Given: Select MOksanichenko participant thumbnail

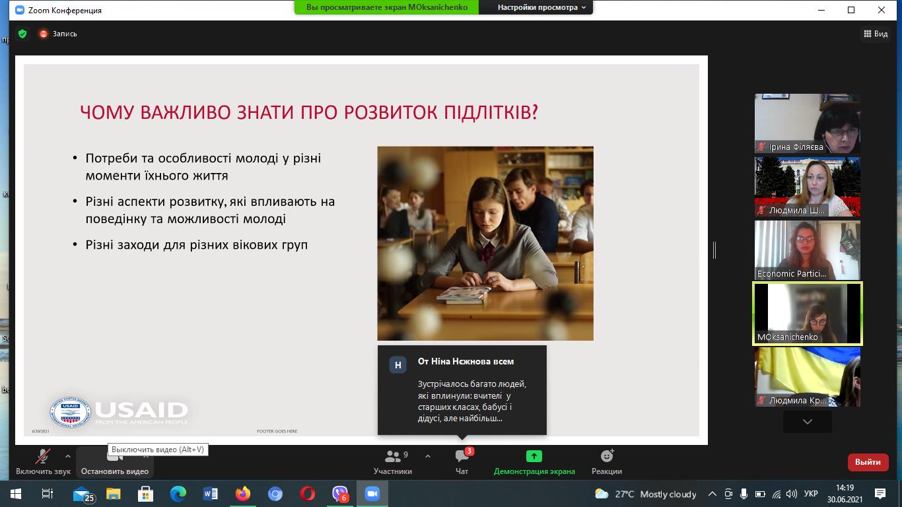Looking at the screenshot, I should tap(807, 313).
